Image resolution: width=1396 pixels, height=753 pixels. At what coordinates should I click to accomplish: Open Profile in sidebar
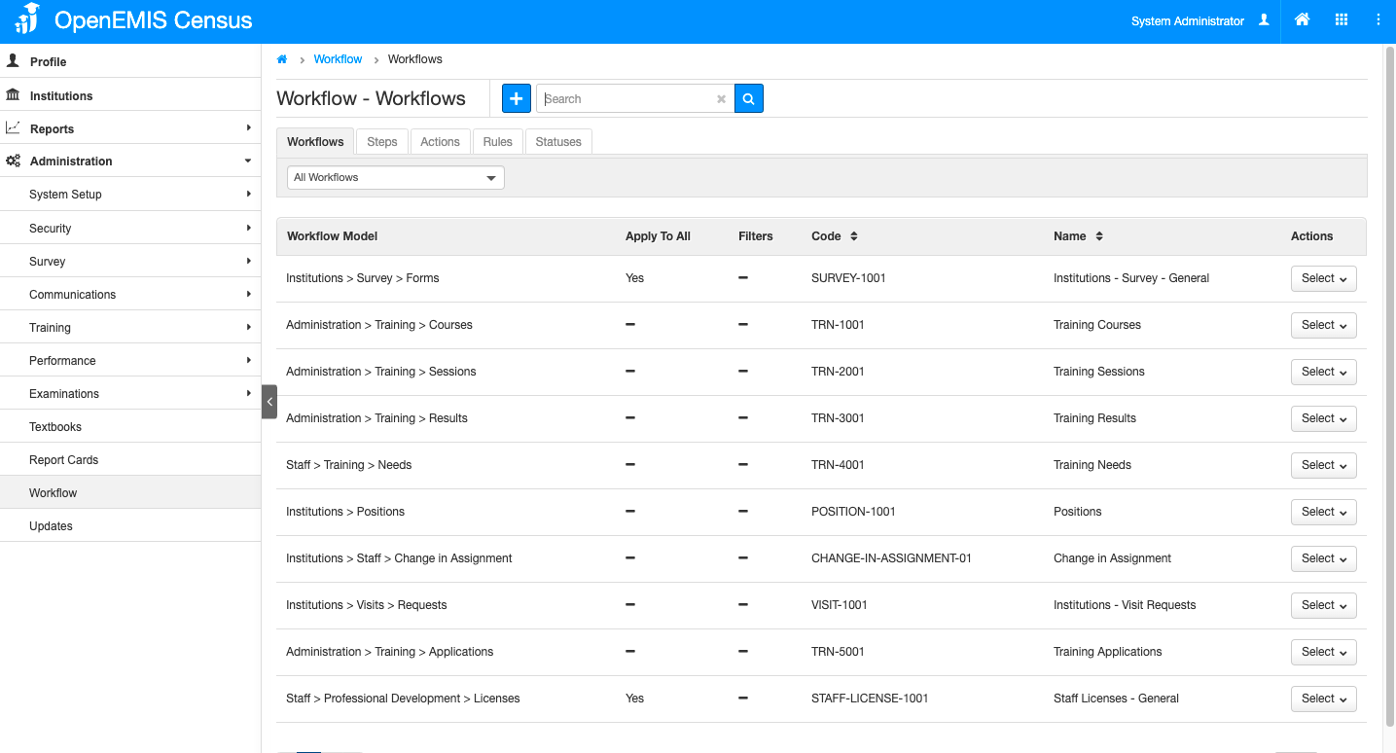pos(130,61)
